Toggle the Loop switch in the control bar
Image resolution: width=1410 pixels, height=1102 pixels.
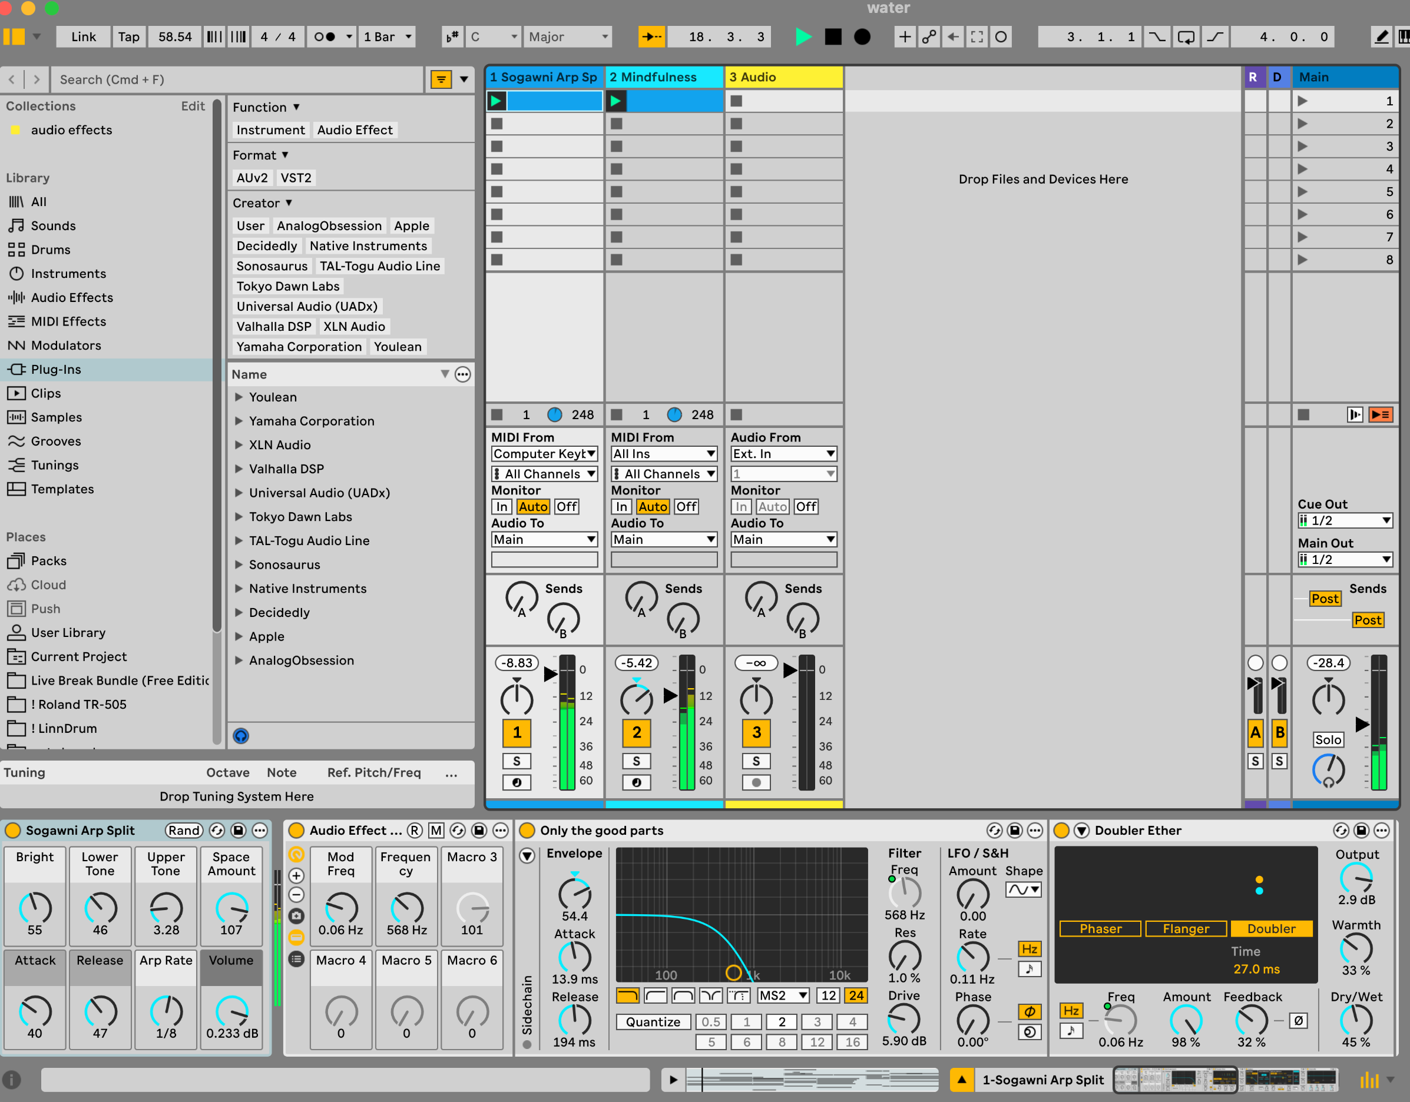pos(1186,36)
